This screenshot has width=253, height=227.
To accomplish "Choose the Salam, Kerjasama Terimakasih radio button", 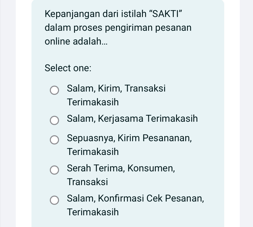I will pos(54,121).
